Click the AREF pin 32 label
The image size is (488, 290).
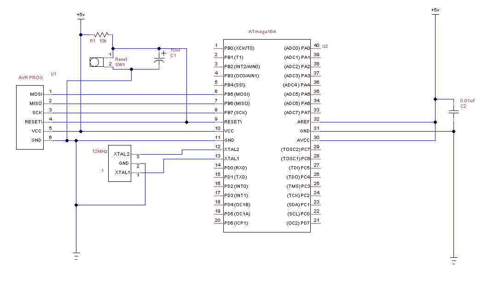pos(303,122)
